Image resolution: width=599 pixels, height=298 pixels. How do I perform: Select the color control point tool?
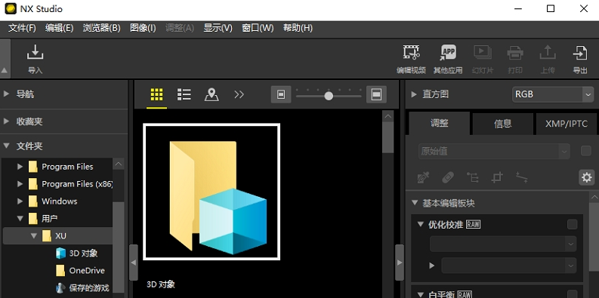(x=472, y=177)
